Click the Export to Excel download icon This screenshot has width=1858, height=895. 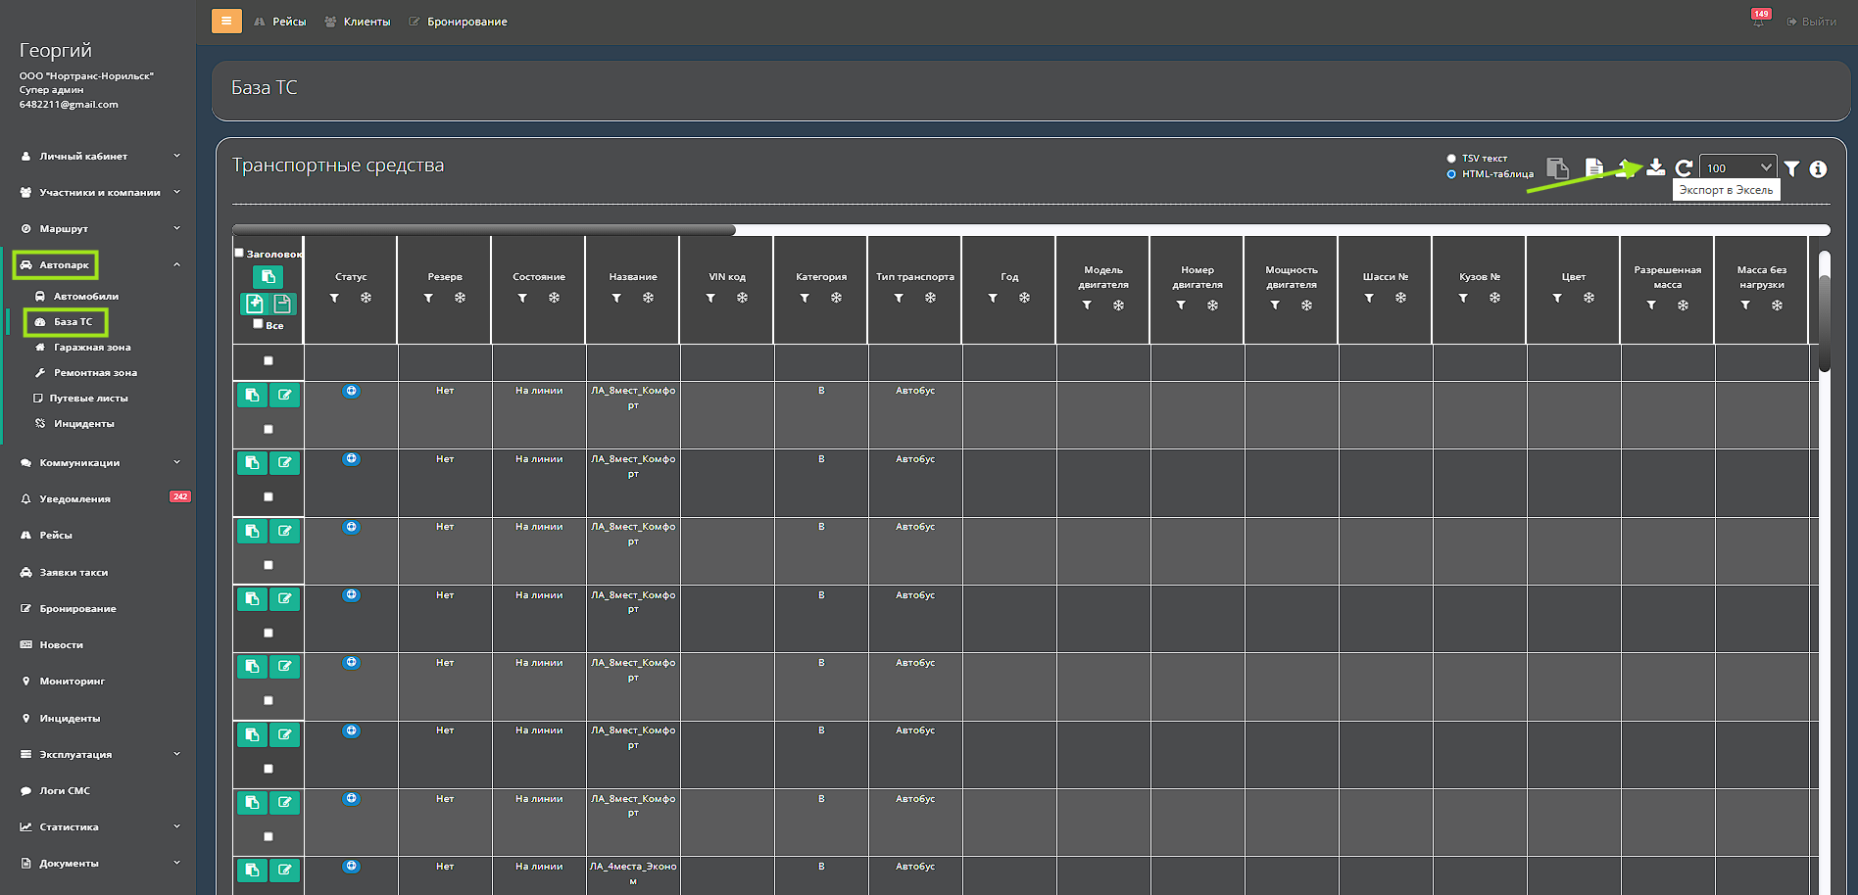tap(1655, 167)
